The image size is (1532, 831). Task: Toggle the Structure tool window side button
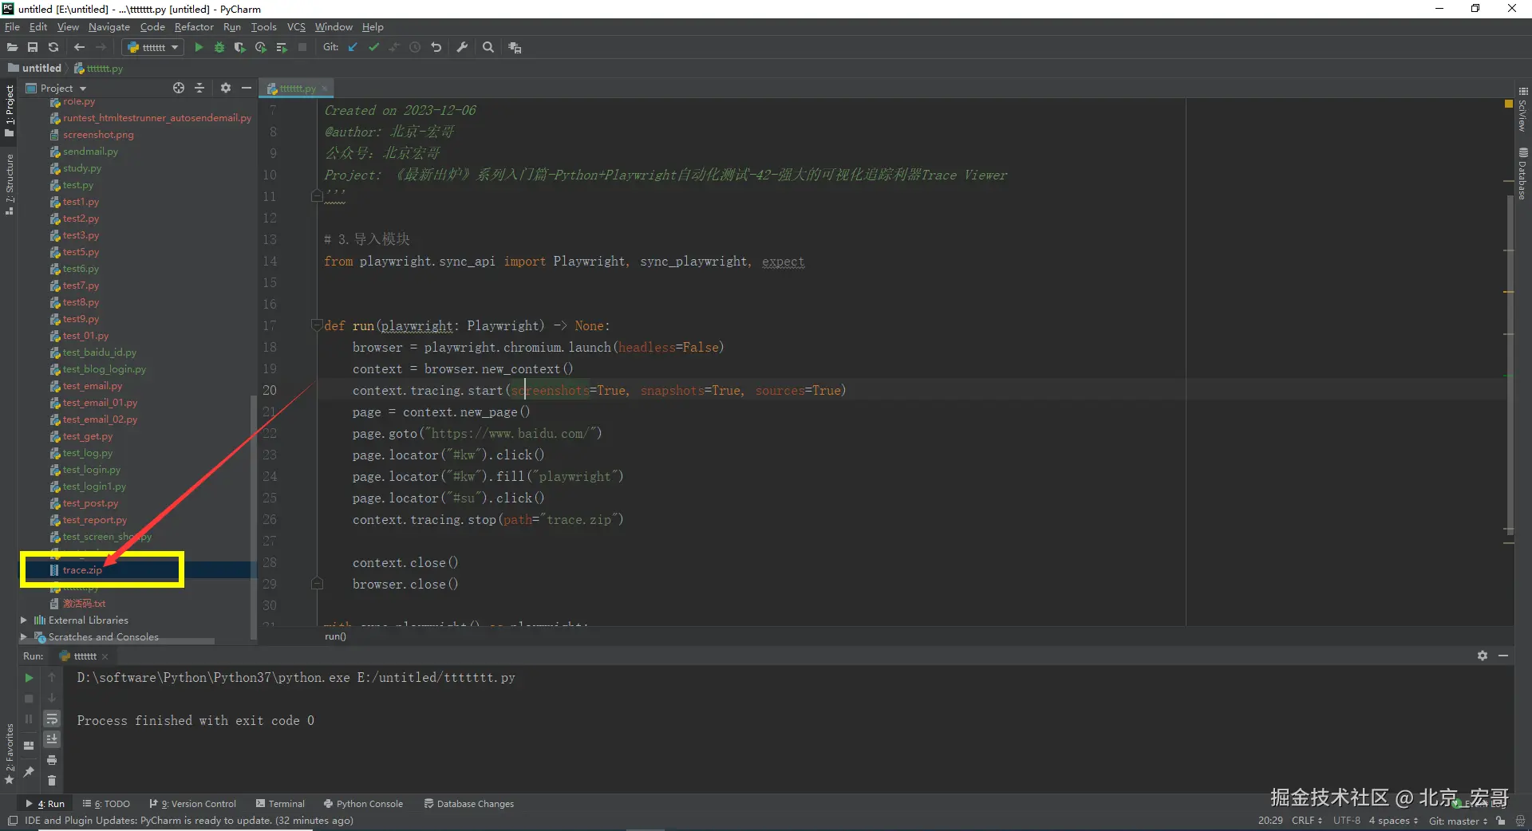[10, 185]
